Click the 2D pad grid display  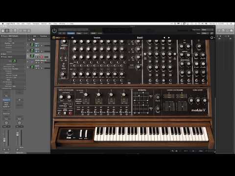click(141, 103)
